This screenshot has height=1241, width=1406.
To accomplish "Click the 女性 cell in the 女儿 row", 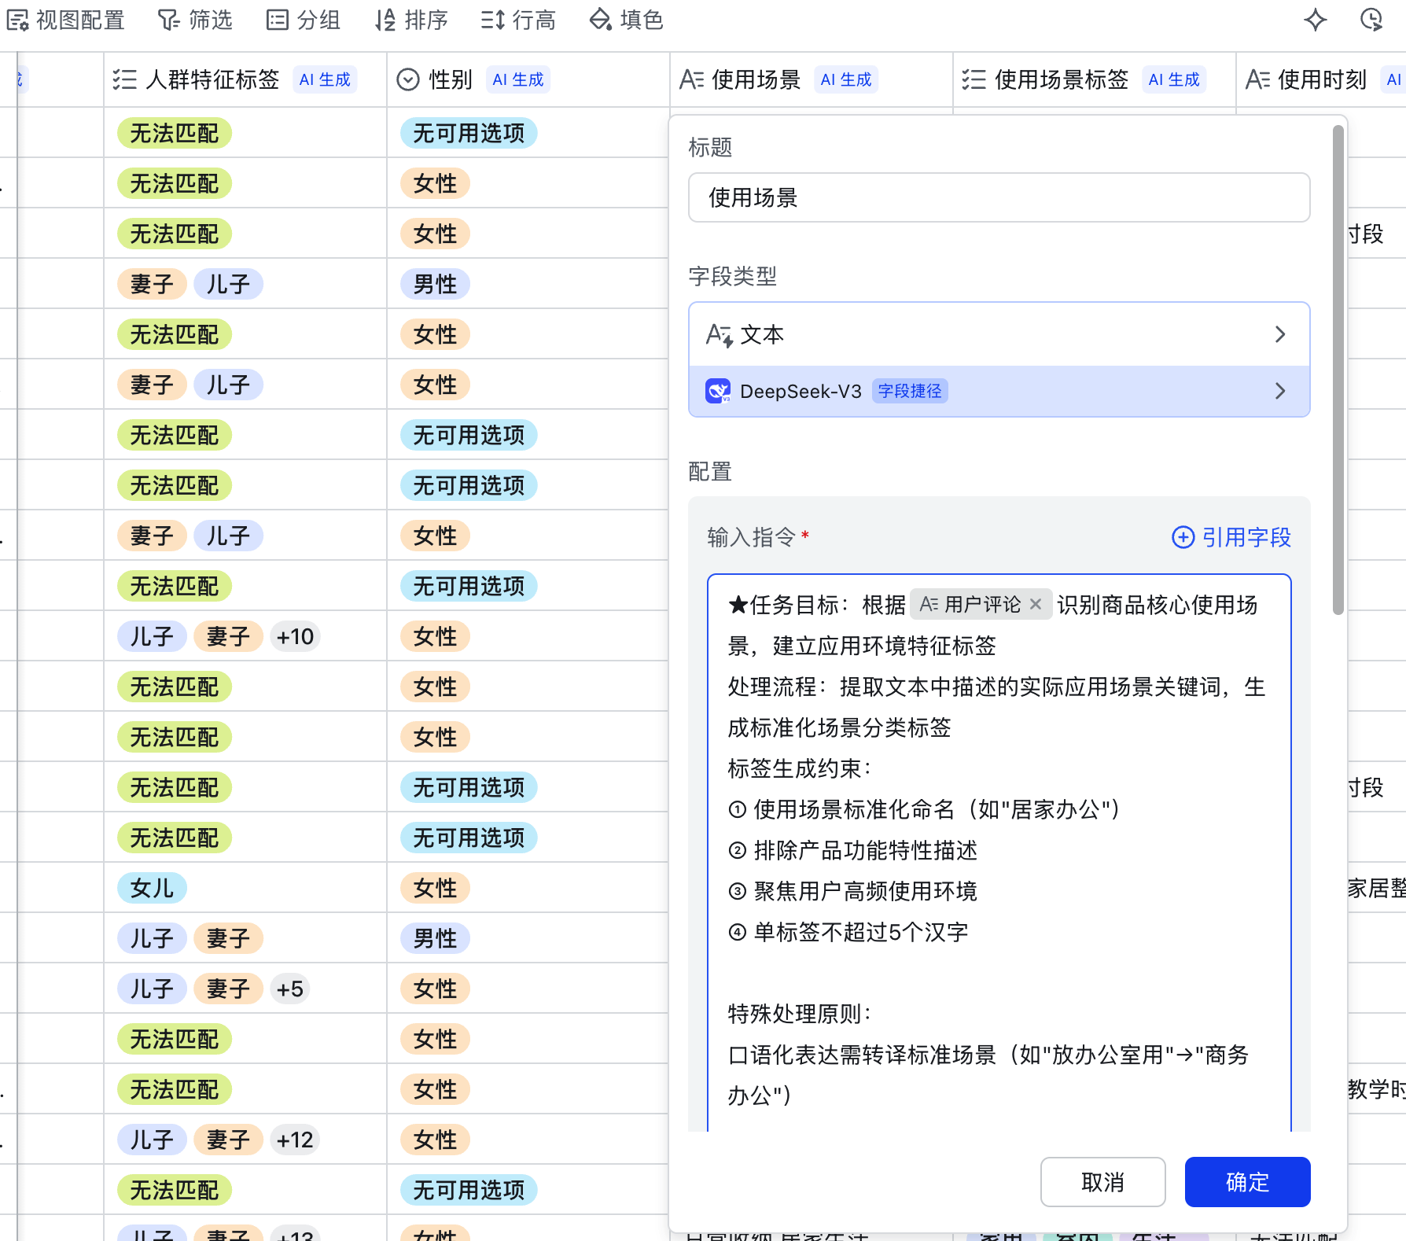I will 436,888.
